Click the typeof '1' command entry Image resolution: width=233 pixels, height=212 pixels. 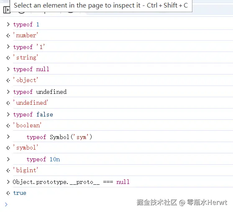[29, 47]
